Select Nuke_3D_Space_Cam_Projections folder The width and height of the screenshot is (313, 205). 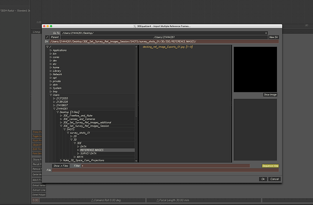pyautogui.click(x=83, y=161)
